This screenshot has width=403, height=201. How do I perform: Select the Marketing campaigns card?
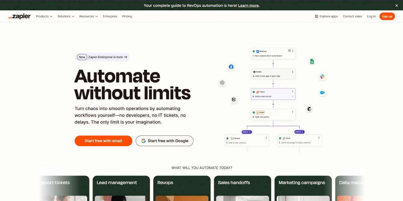pyautogui.click(x=303, y=188)
